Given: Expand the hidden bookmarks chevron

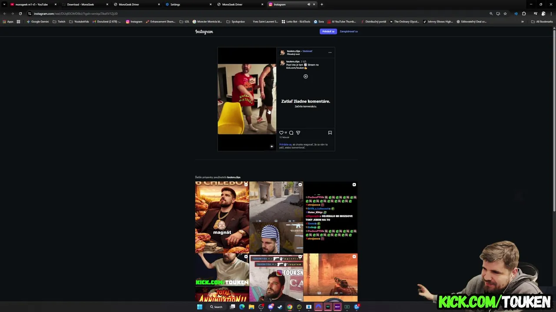Looking at the screenshot, I should [522, 21].
